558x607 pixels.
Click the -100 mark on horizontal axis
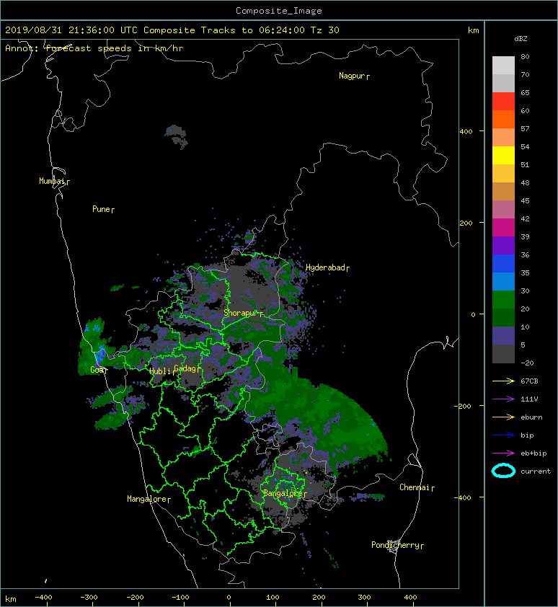(180, 598)
